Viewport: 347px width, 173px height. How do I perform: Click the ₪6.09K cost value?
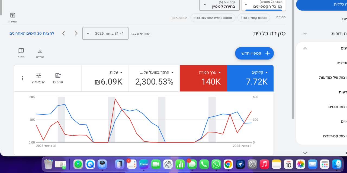pos(108,82)
